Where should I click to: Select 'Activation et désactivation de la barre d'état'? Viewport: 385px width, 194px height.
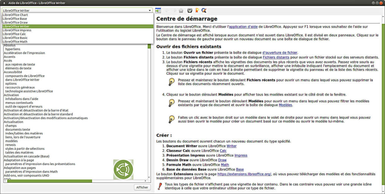[36, 110]
